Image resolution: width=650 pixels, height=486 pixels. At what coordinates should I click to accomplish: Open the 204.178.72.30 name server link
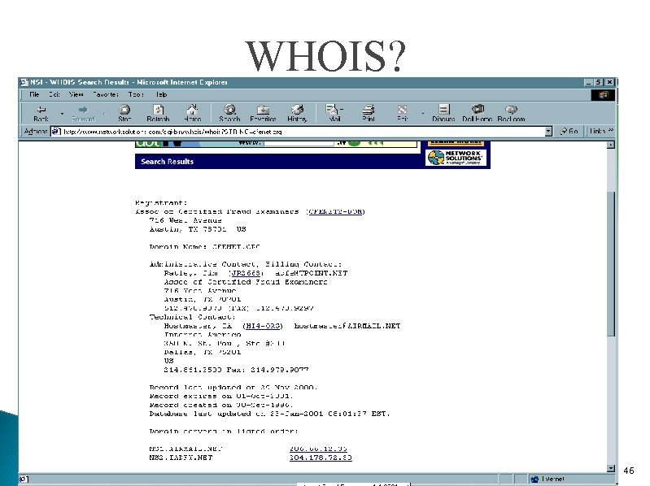[321, 458]
